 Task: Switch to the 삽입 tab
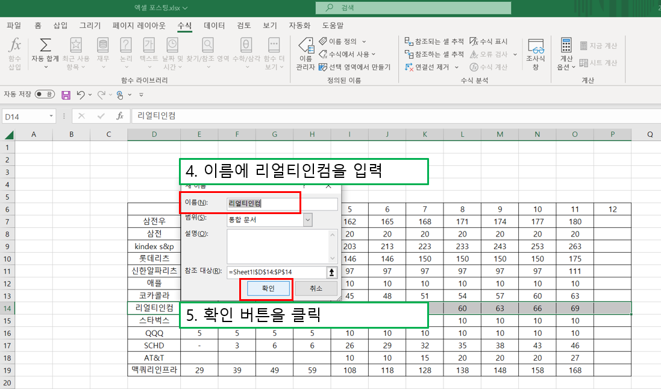pyautogui.click(x=60, y=26)
